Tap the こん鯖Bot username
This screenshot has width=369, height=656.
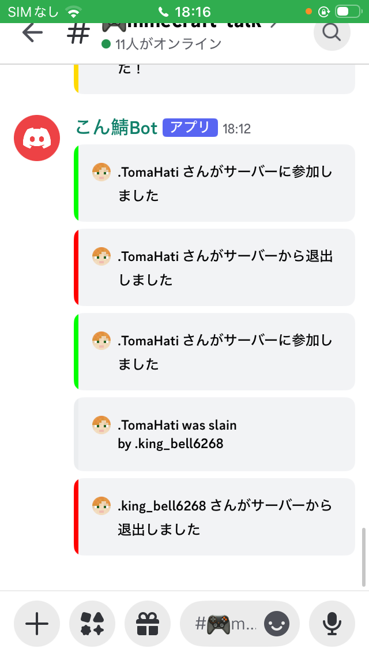click(116, 128)
